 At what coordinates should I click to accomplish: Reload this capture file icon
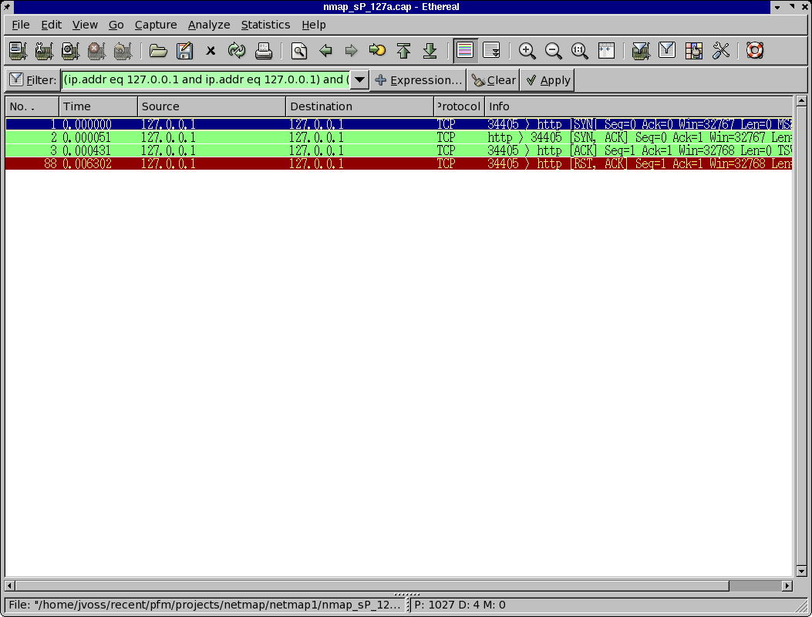(238, 51)
